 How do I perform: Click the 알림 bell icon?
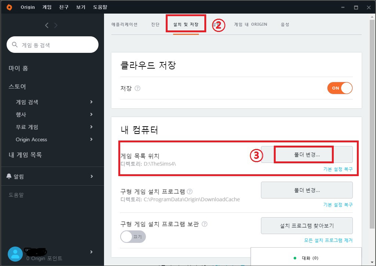(9, 176)
